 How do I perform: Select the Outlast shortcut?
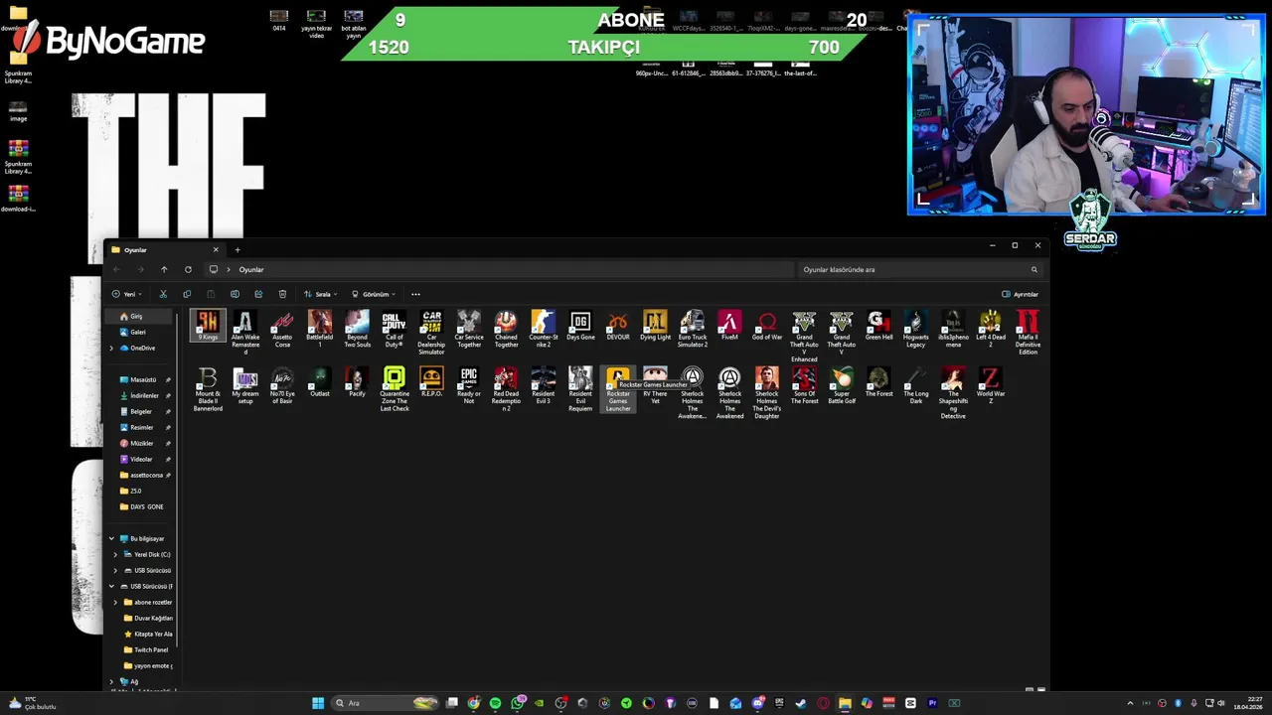click(x=320, y=383)
